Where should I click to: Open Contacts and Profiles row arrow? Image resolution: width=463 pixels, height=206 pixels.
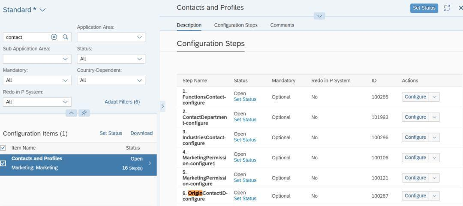pyautogui.click(x=150, y=163)
